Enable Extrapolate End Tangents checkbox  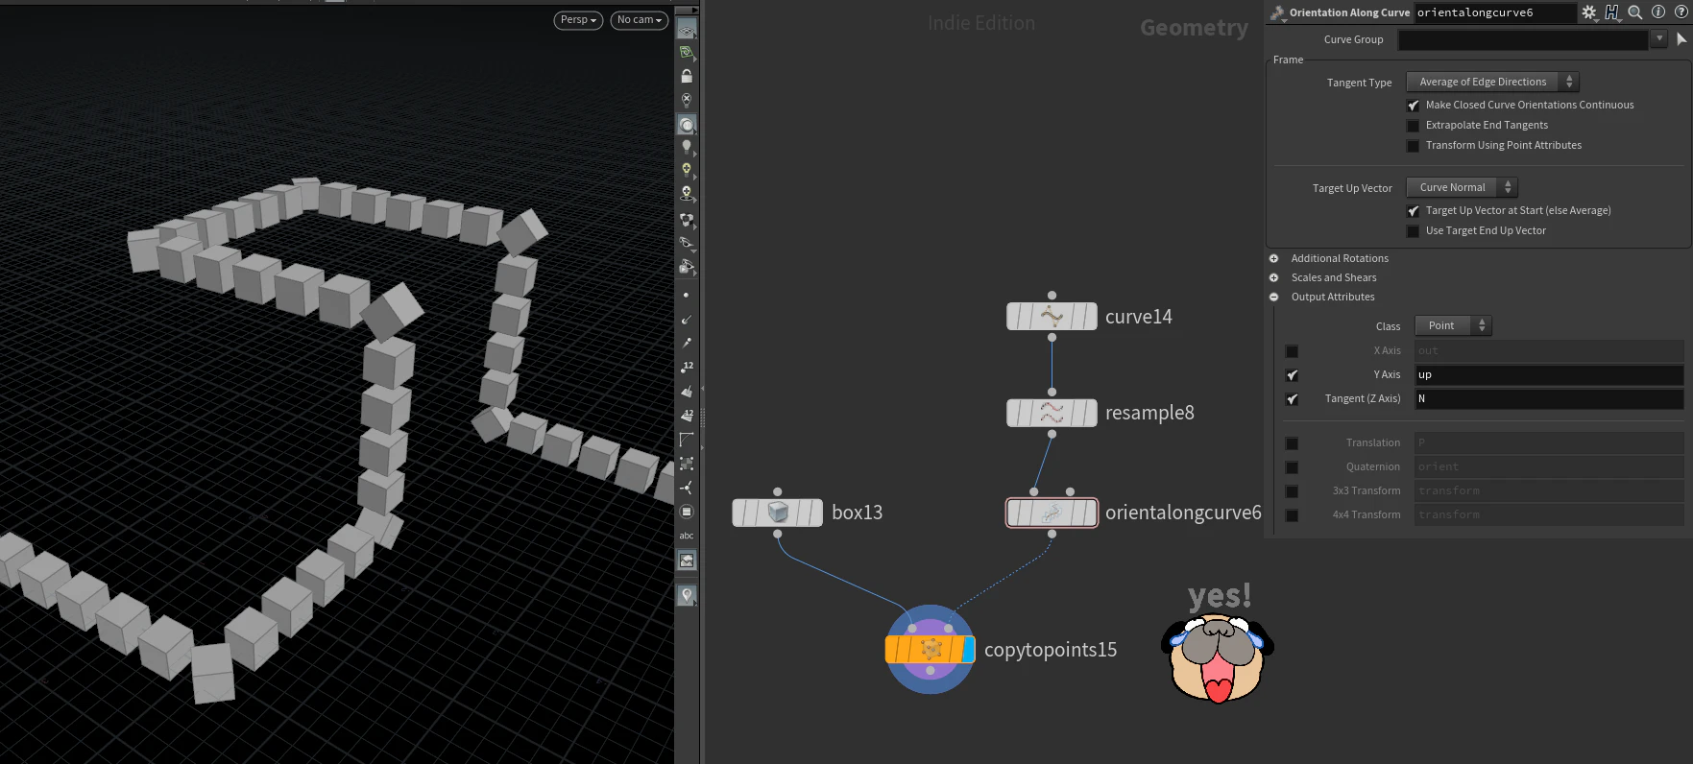tap(1413, 126)
